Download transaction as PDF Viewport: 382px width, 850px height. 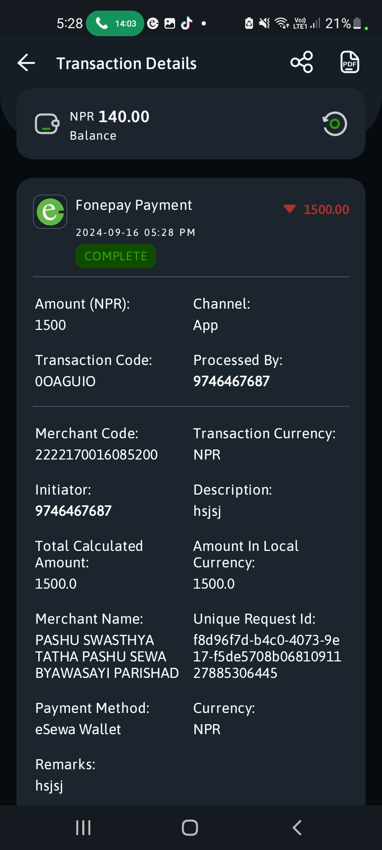pos(350,63)
